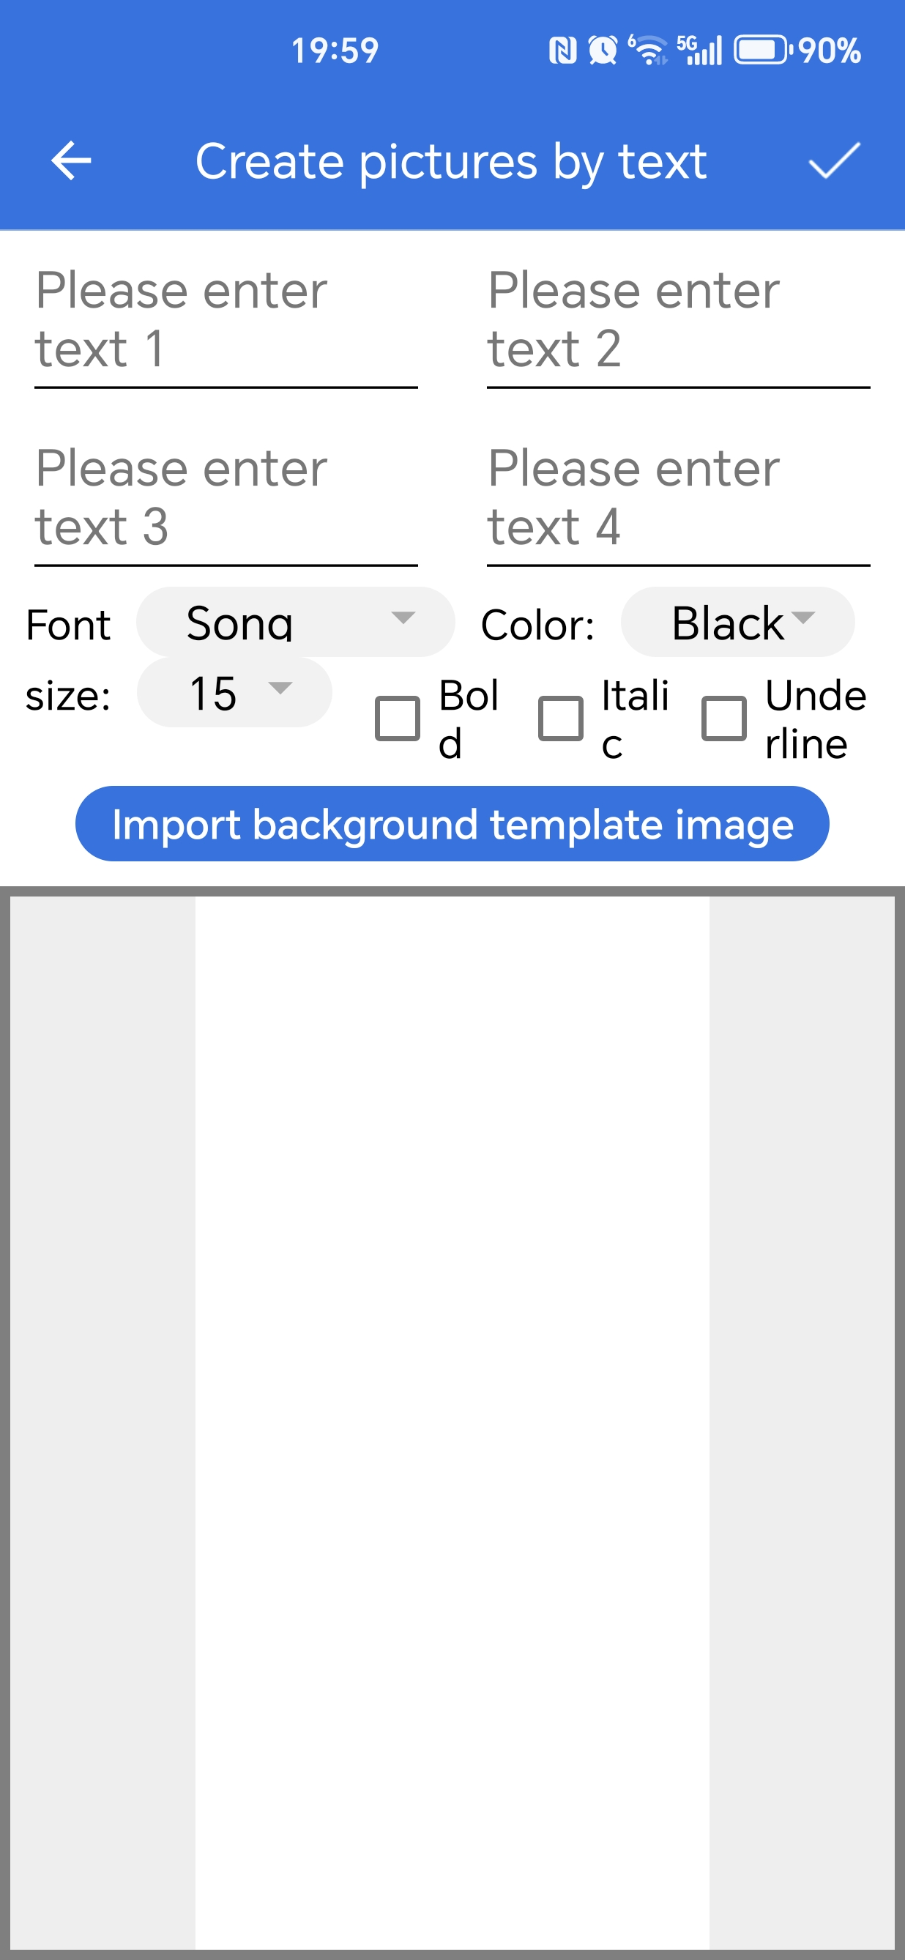Screen dimensions: 905x1960
Task: Enable the Italic checkbox
Action: (x=560, y=719)
